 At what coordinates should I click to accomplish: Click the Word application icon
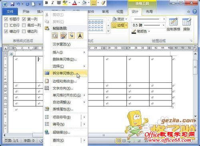(x=5, y=4)
